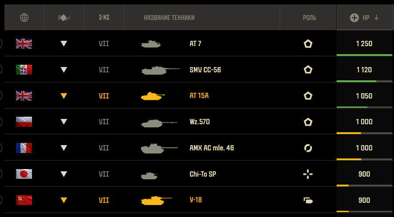
Task: Sort by nation globe column header
Action: 24,18
